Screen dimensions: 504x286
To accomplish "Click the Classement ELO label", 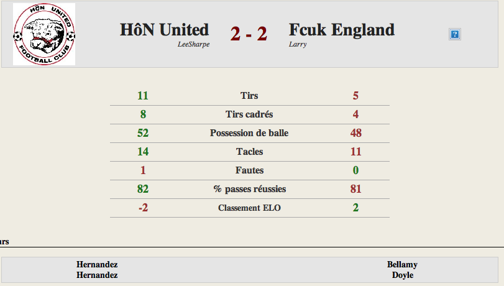I will pyautogui.click(x=249, y=208).
